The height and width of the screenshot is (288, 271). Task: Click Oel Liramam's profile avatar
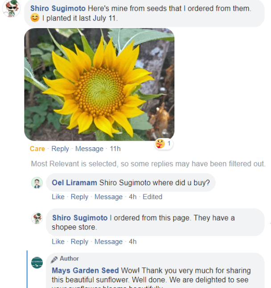click(37, 183)
